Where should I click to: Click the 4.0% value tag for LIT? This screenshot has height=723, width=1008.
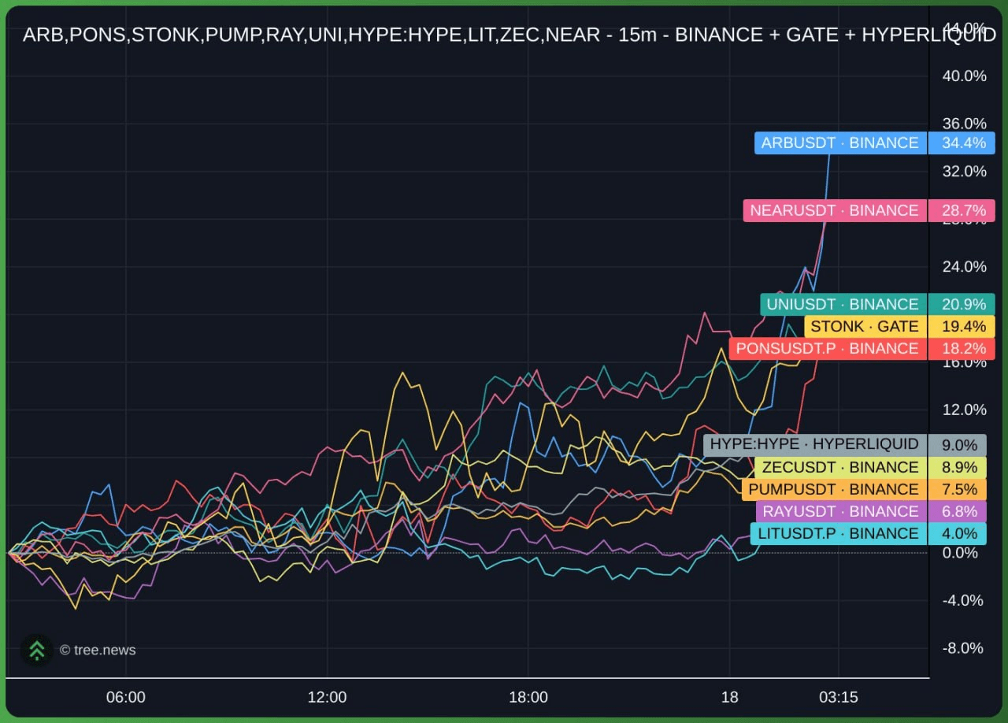point(958,533)
